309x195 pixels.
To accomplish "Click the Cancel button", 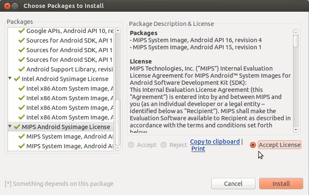I will pos(233,184).
